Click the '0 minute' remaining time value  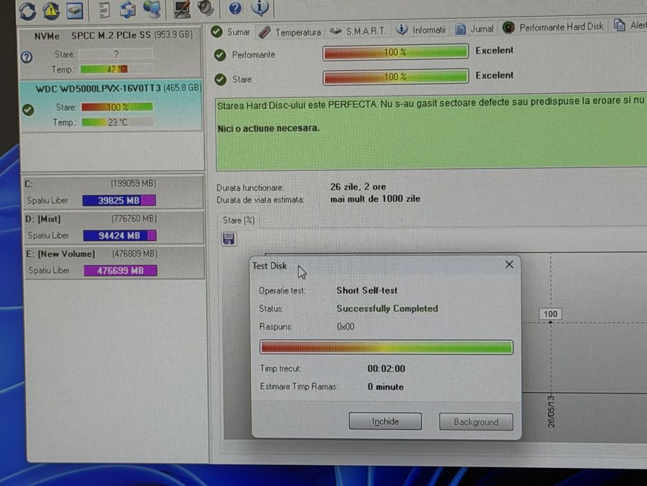386,387
